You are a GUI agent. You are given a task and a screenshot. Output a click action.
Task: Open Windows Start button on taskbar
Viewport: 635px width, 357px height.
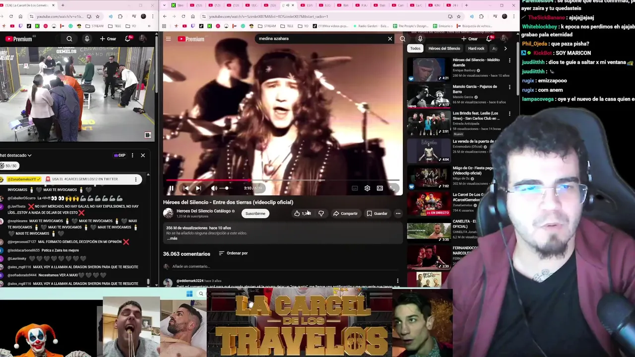pos(189,294)
